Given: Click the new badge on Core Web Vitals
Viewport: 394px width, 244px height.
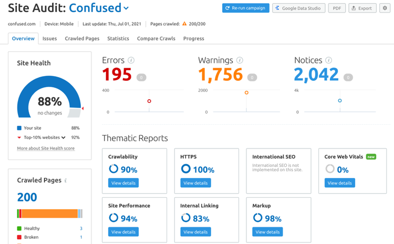Looking at the screenshot, I should pyautogui.click(x=371, y=157).
